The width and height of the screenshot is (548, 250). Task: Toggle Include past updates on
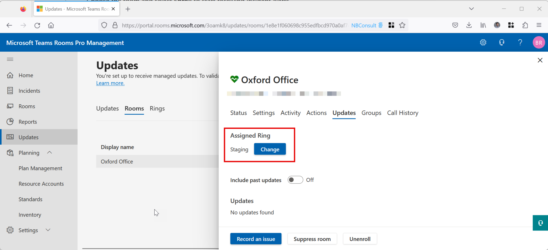[x=295, y=180]
